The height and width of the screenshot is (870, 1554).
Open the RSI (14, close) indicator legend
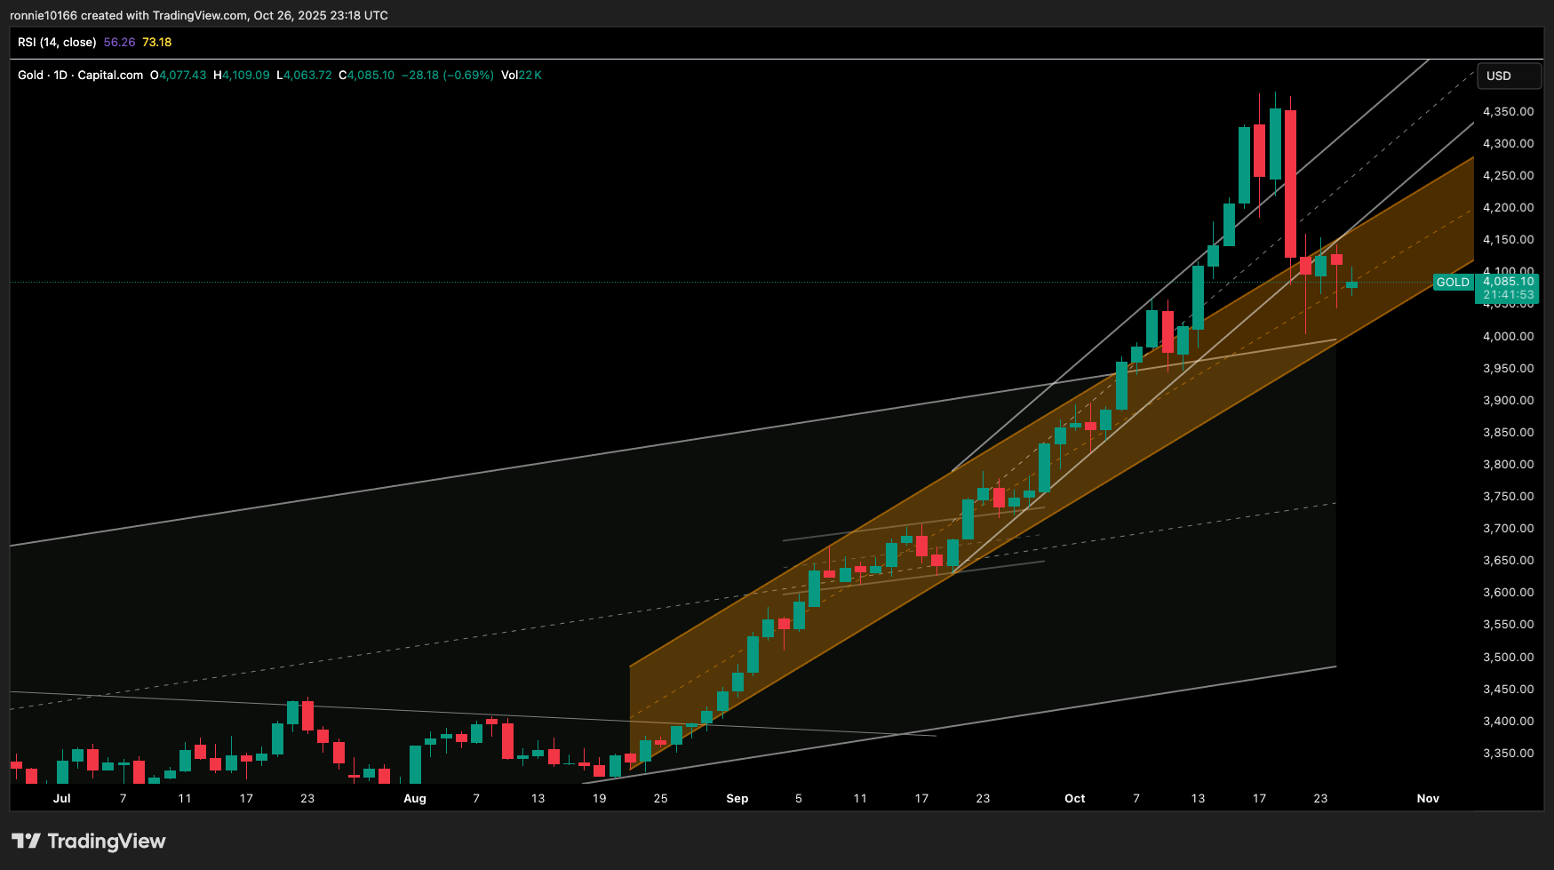(x=58, y=42)
